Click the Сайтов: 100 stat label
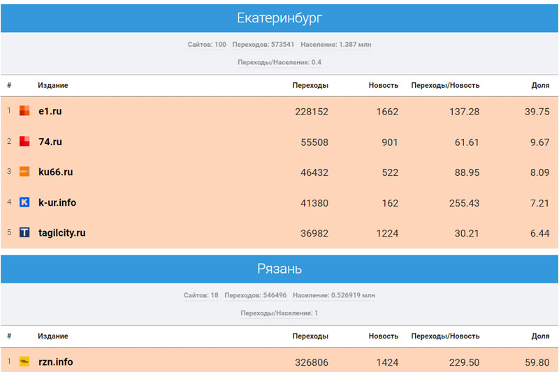 (207, 45)
